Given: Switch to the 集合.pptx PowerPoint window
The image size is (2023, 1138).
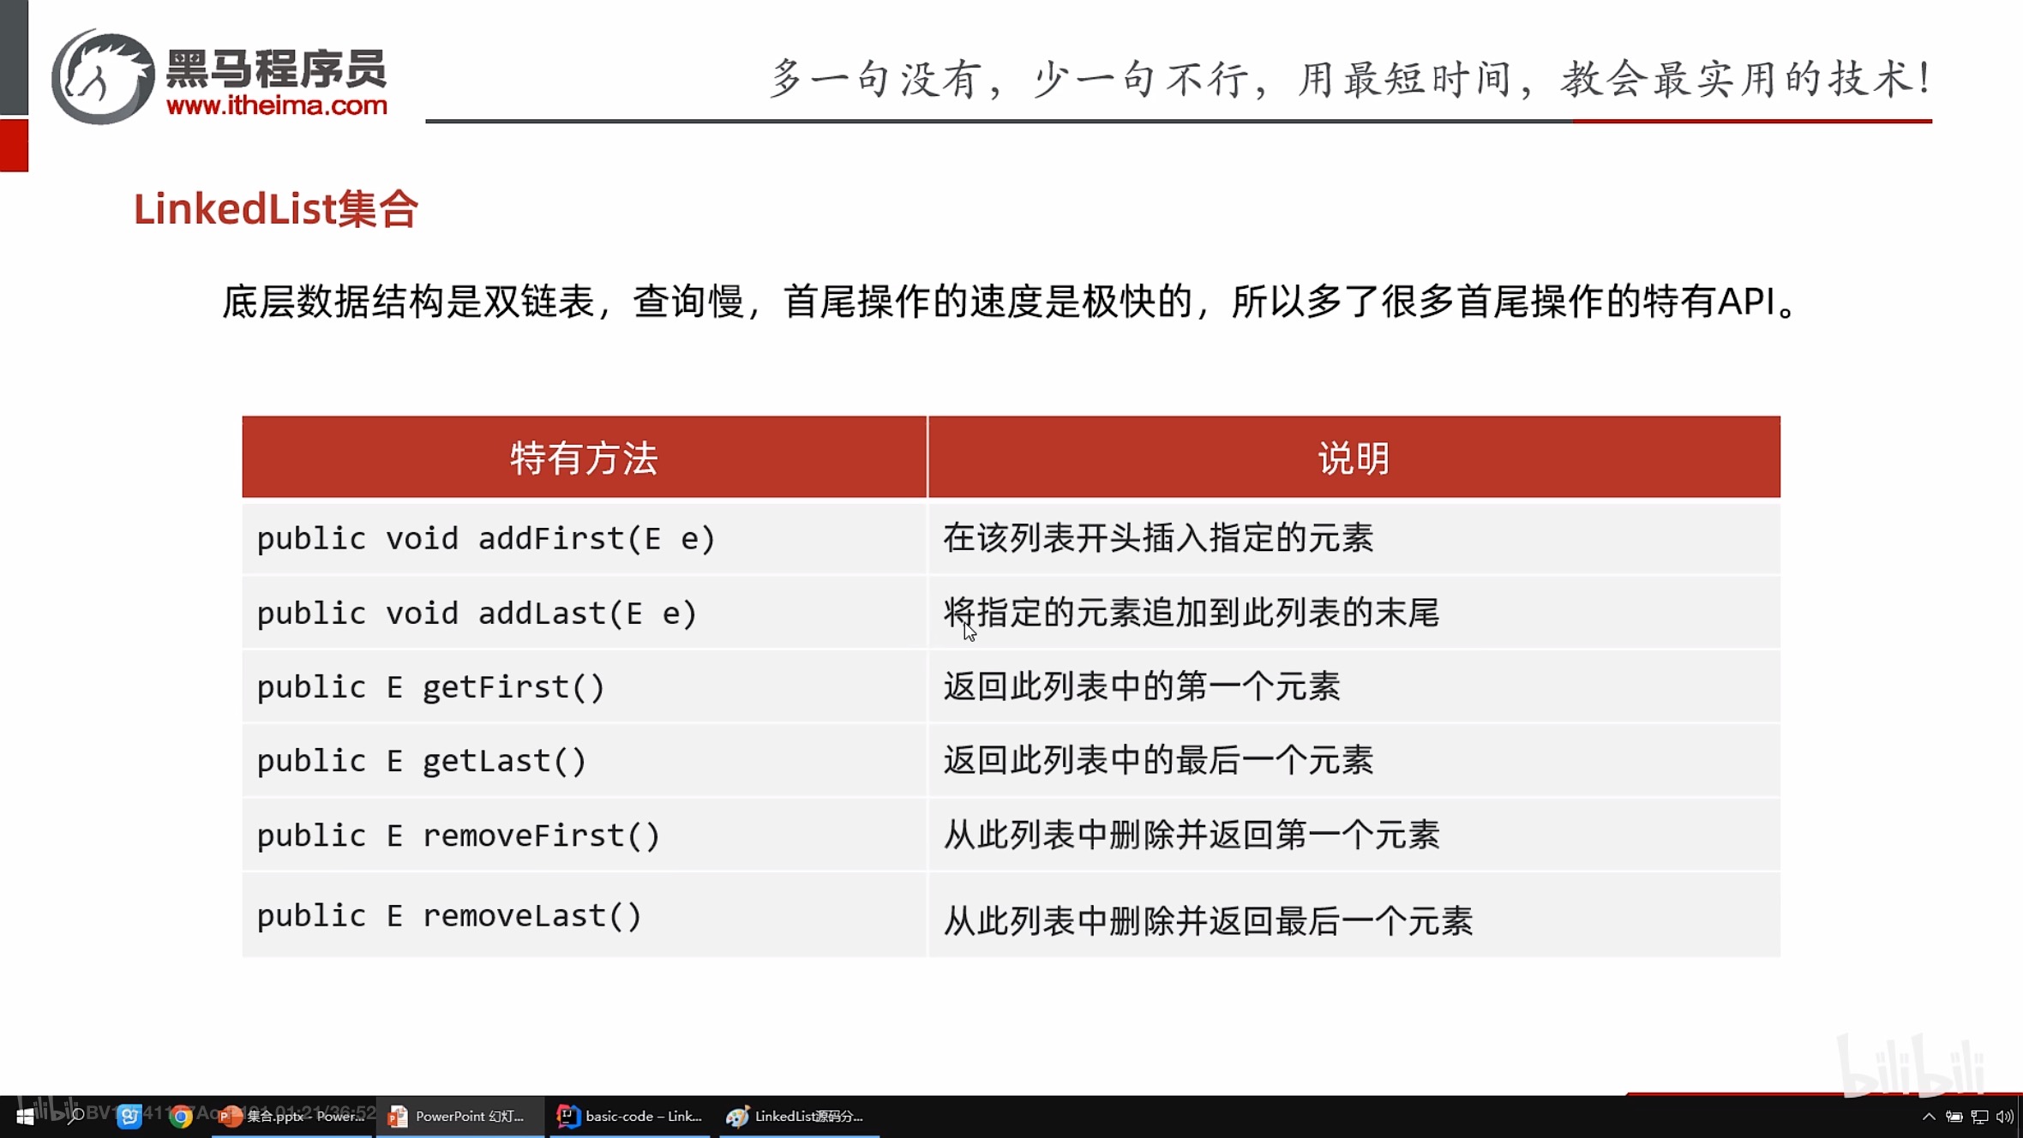Looking at the screenshot, I should point(292,1117).
